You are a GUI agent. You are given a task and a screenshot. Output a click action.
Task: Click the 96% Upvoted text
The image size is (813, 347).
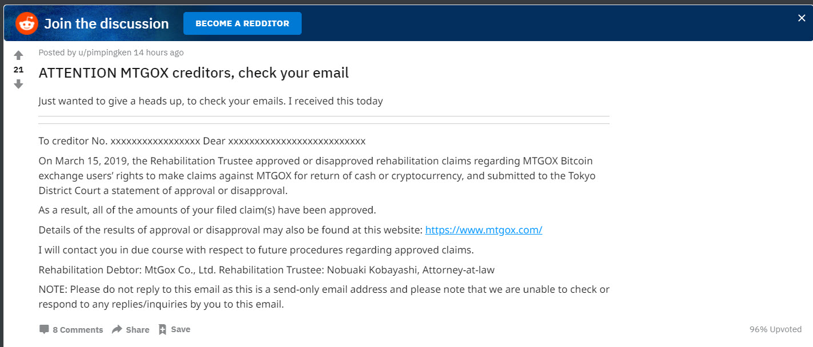[775, 329]
